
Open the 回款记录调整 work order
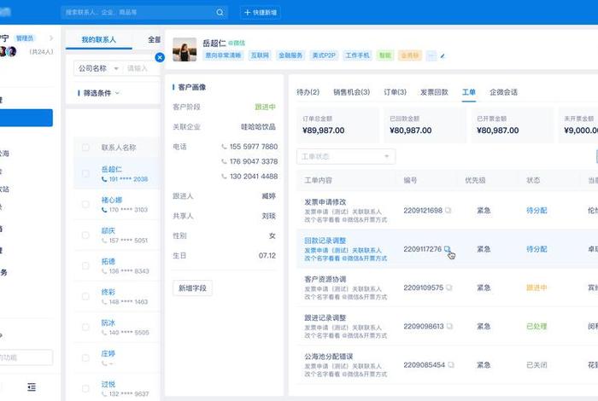pos(325,241)
